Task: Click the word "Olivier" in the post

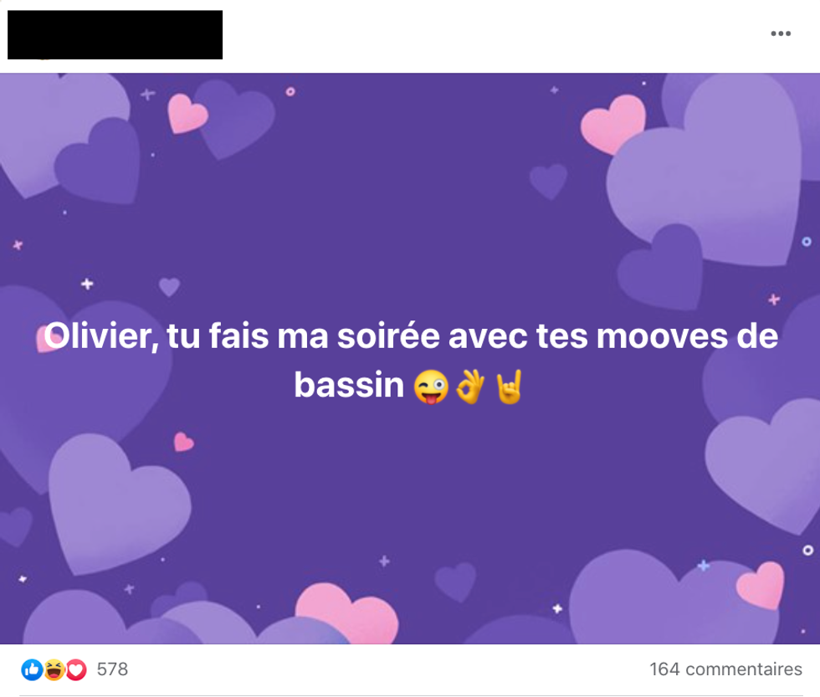Action: click(101, 336)
